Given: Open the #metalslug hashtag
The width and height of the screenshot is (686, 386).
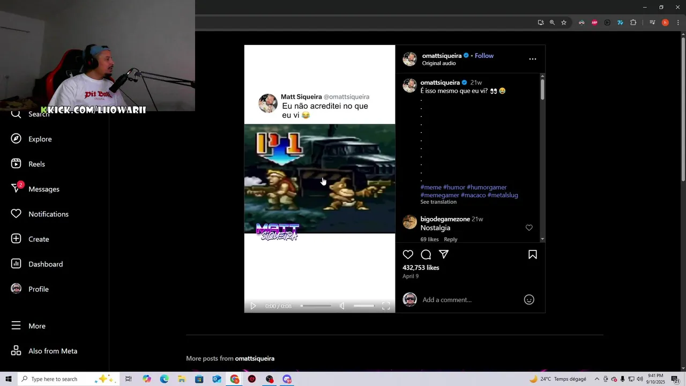Looking at the screenshot, I should point(503,195).
